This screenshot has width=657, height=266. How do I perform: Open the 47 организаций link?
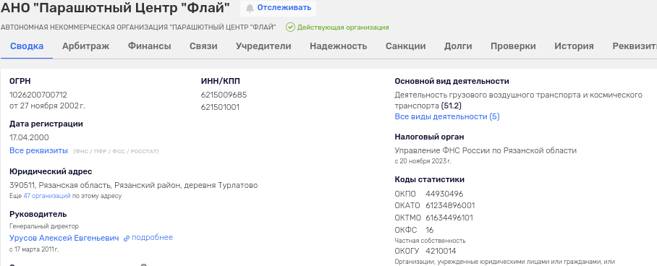click(47, 196)
